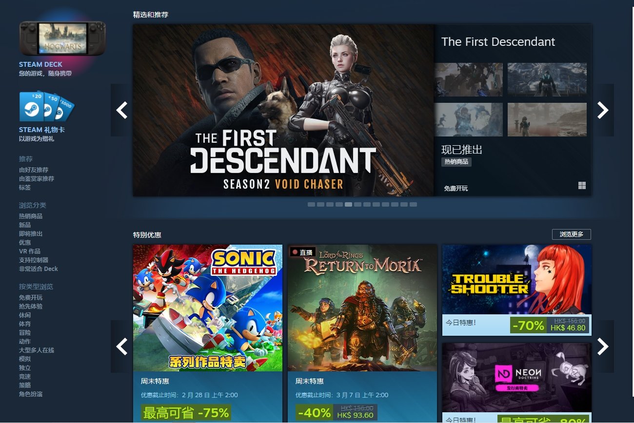
Task: Select the last carousel page dot
Action: [x=413, y=205]
